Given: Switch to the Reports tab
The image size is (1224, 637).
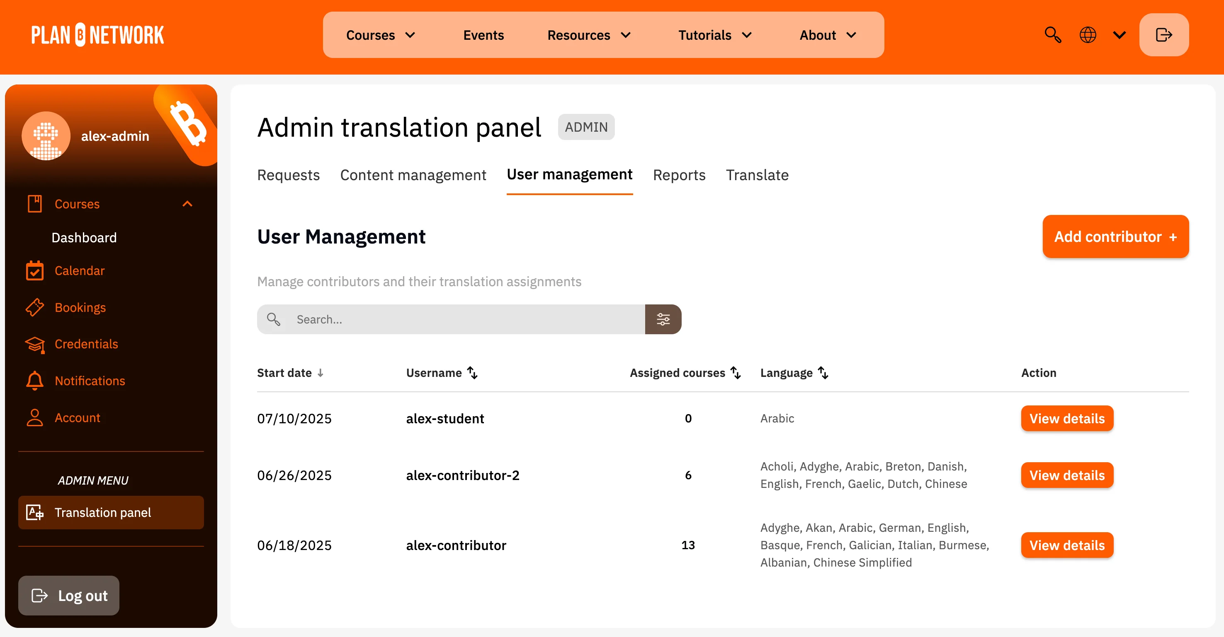Looking at the screenshot, I should [678, 175].
